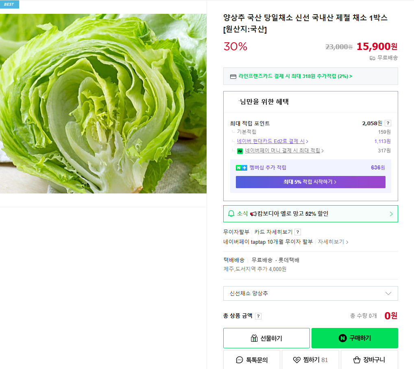Click the N+ membership badge icon
The height and width of the screenshot is (369, 414).
241,168
